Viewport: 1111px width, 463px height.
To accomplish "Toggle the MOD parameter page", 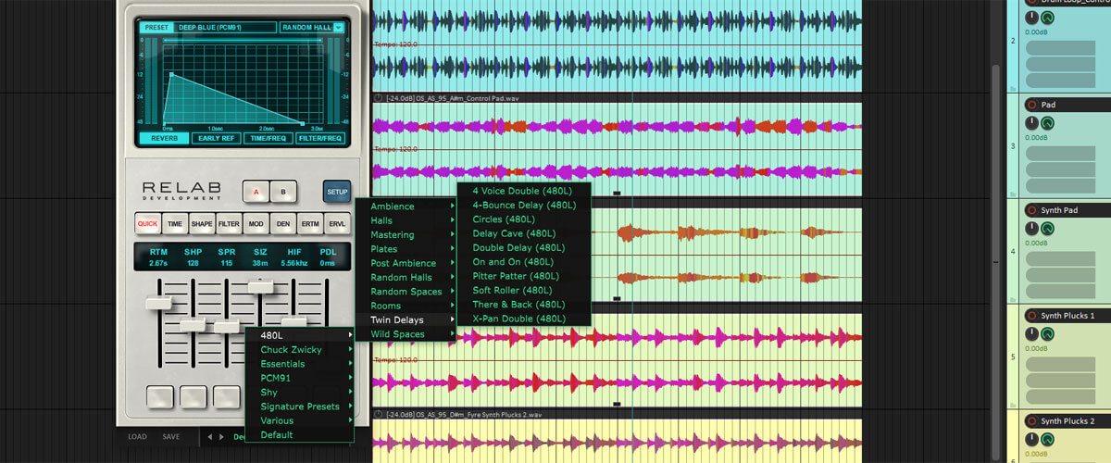I will (x=256, y=224).
